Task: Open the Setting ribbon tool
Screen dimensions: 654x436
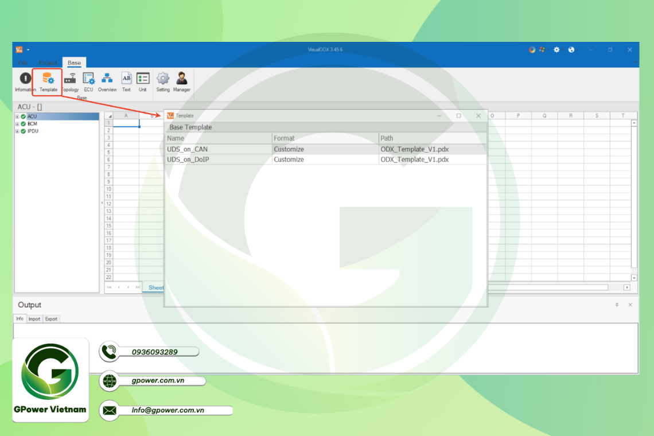Action: coord(163,82)
